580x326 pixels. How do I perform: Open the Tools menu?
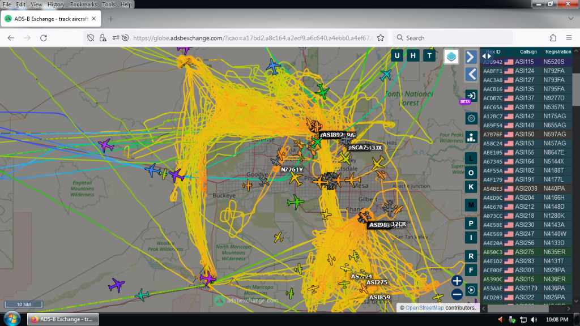108,5
